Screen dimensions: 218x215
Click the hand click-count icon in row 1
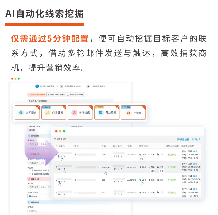click(158, 154)
